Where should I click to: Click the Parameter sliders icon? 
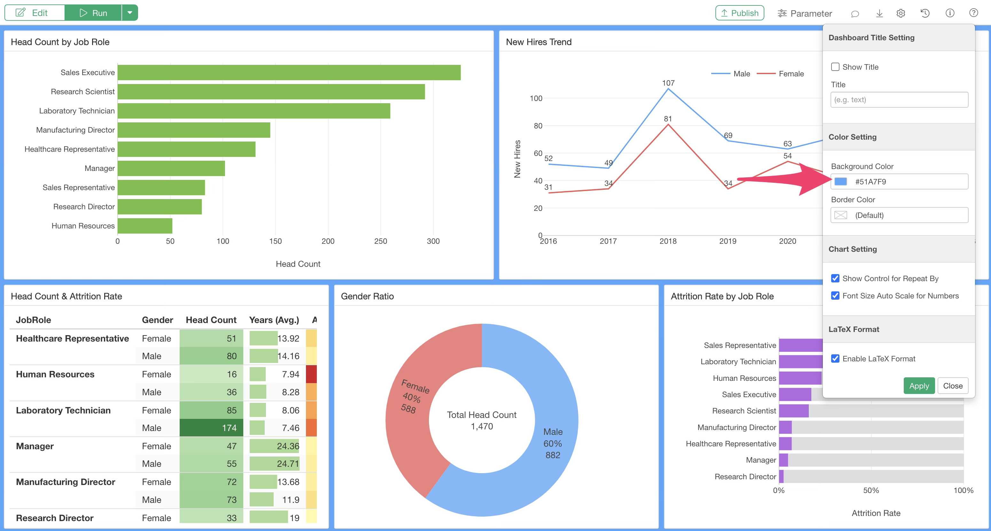point(782,13)
